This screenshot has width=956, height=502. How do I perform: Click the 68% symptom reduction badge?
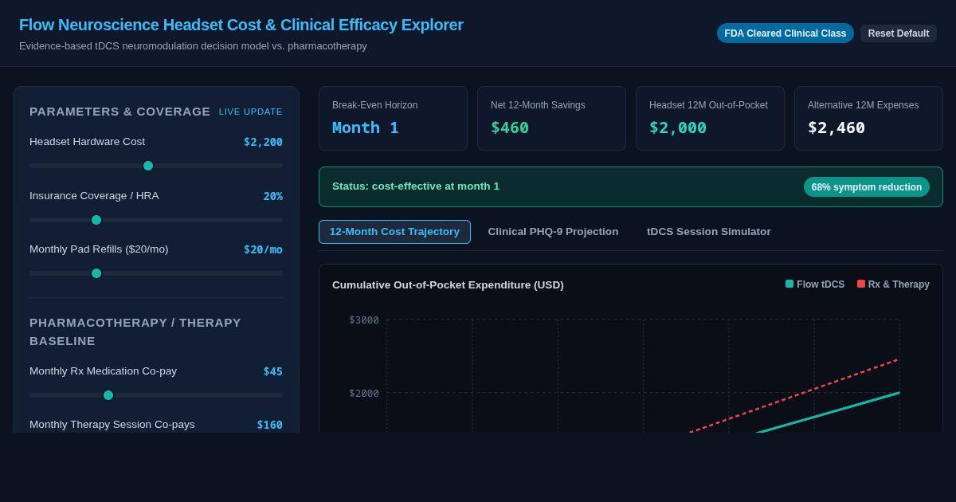pyautogui.click(x=867, y=187)
